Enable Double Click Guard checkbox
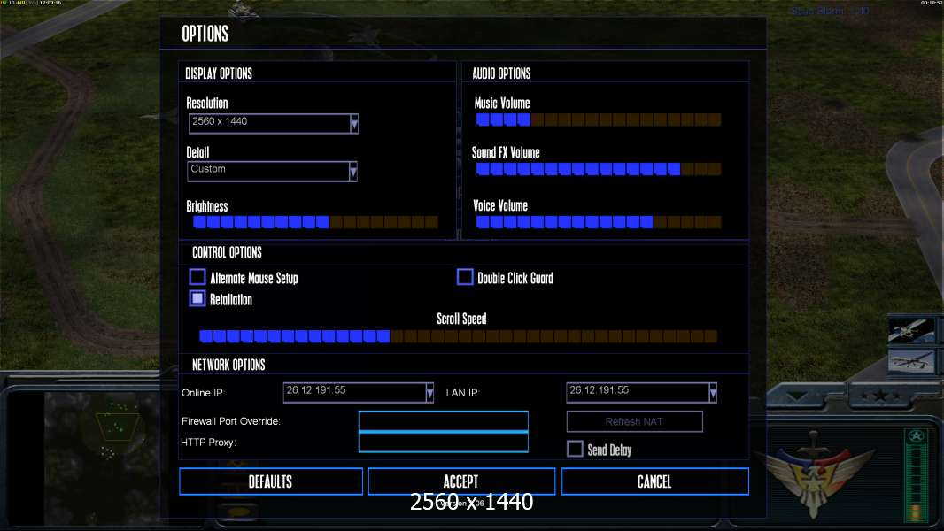The width and height of the screenshot is (944, 531). point(465,277)
